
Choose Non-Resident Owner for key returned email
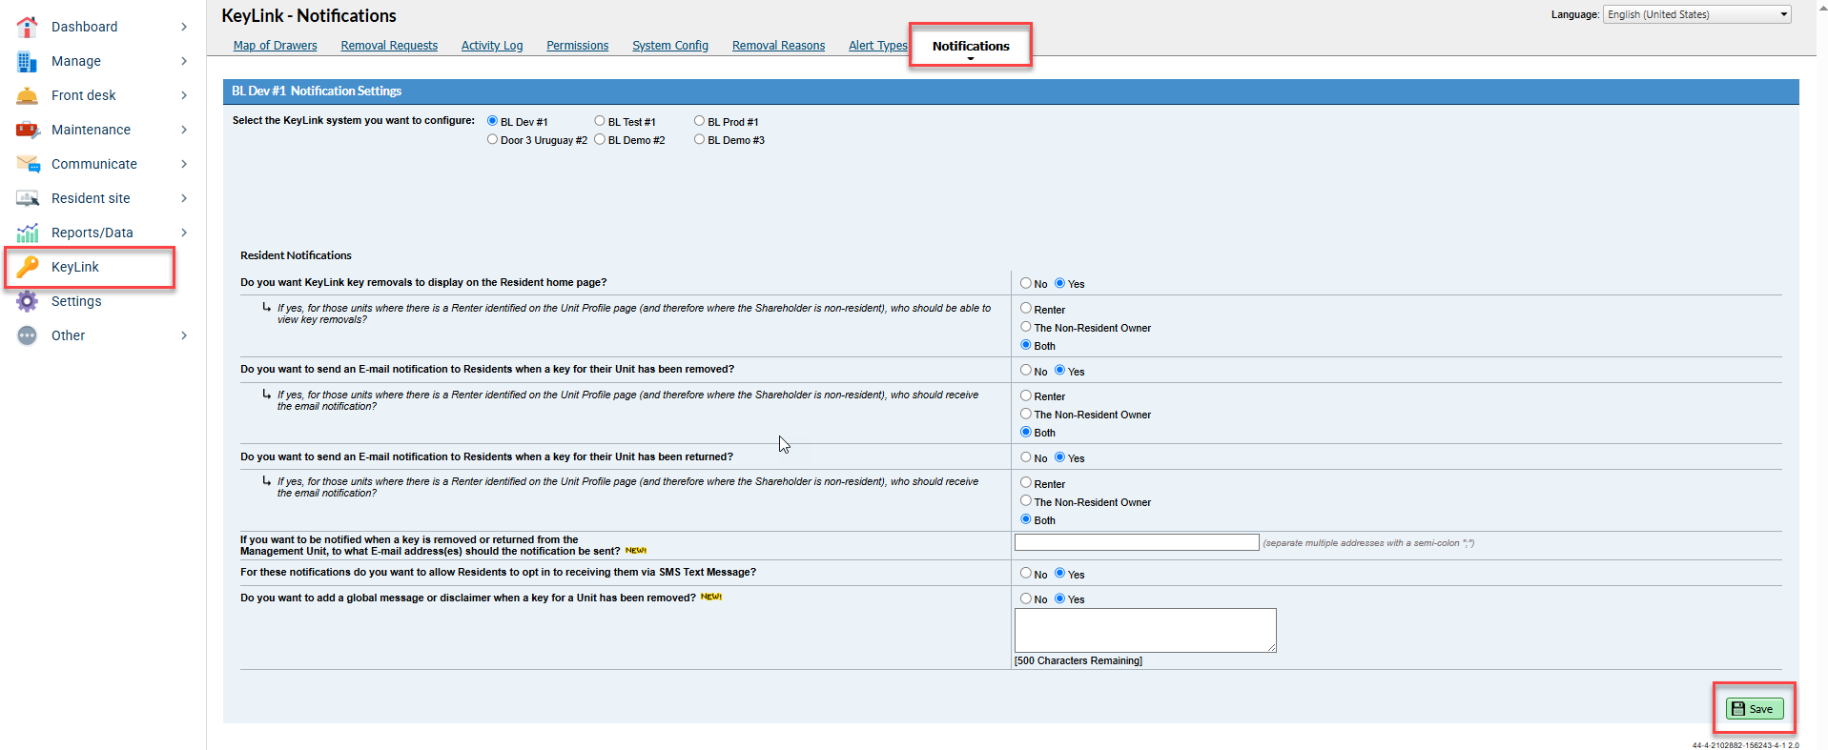(1026, 501)
